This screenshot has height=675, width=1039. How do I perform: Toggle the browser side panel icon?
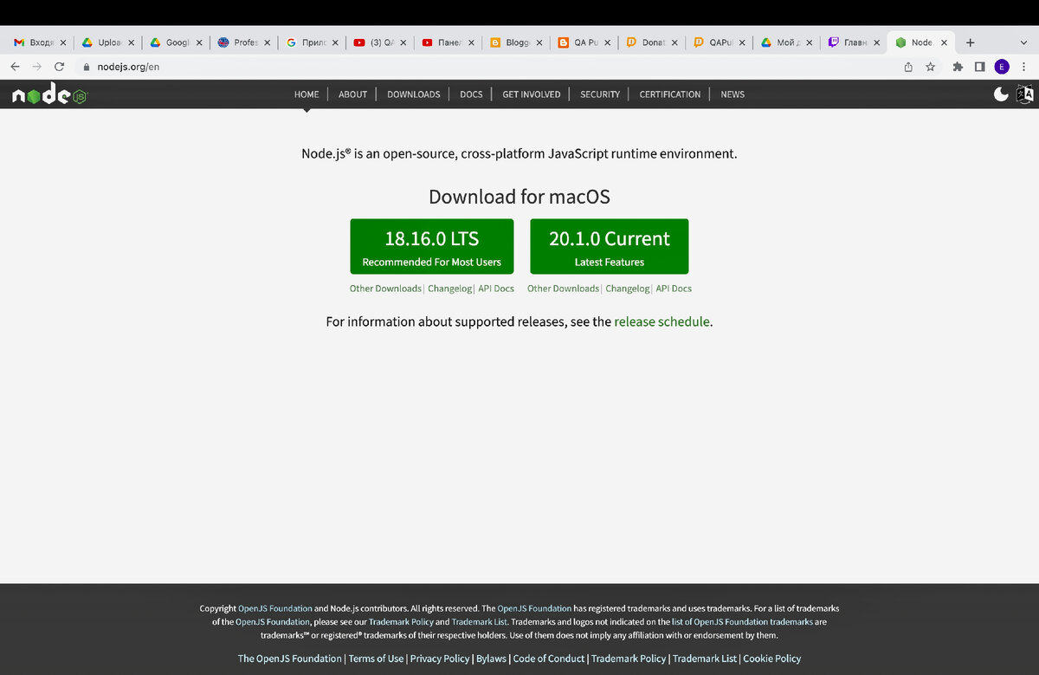click(x=979, y=67)
